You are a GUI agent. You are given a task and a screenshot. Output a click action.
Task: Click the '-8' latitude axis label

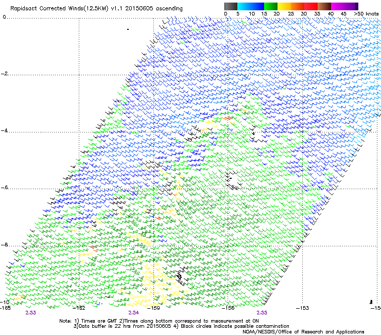click(x=4, y=245)
